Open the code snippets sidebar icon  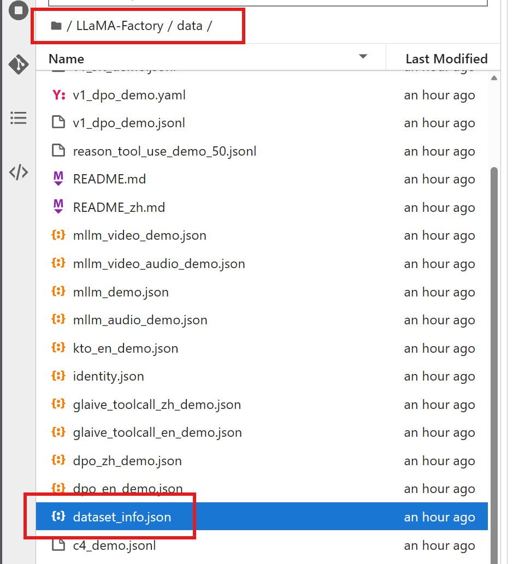point(19,172)
